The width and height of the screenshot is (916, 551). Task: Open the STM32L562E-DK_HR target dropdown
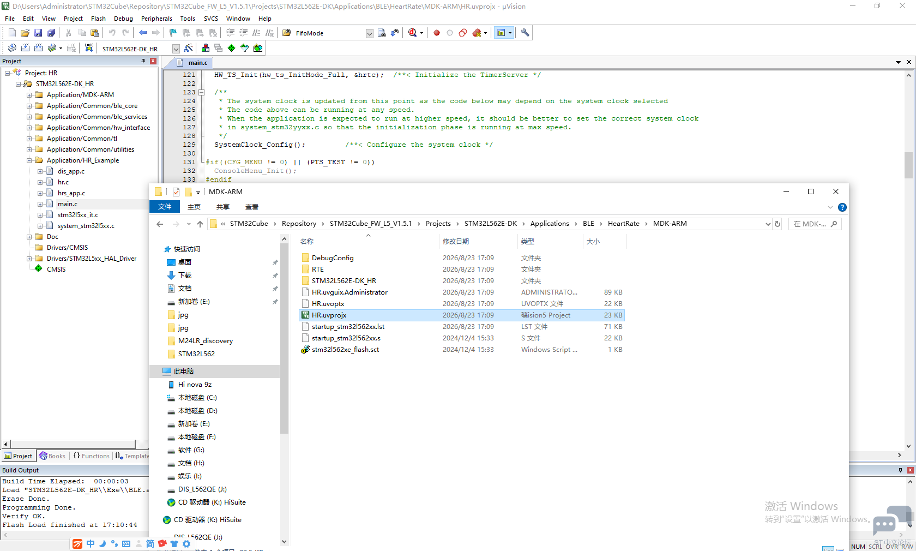[176, 49]
